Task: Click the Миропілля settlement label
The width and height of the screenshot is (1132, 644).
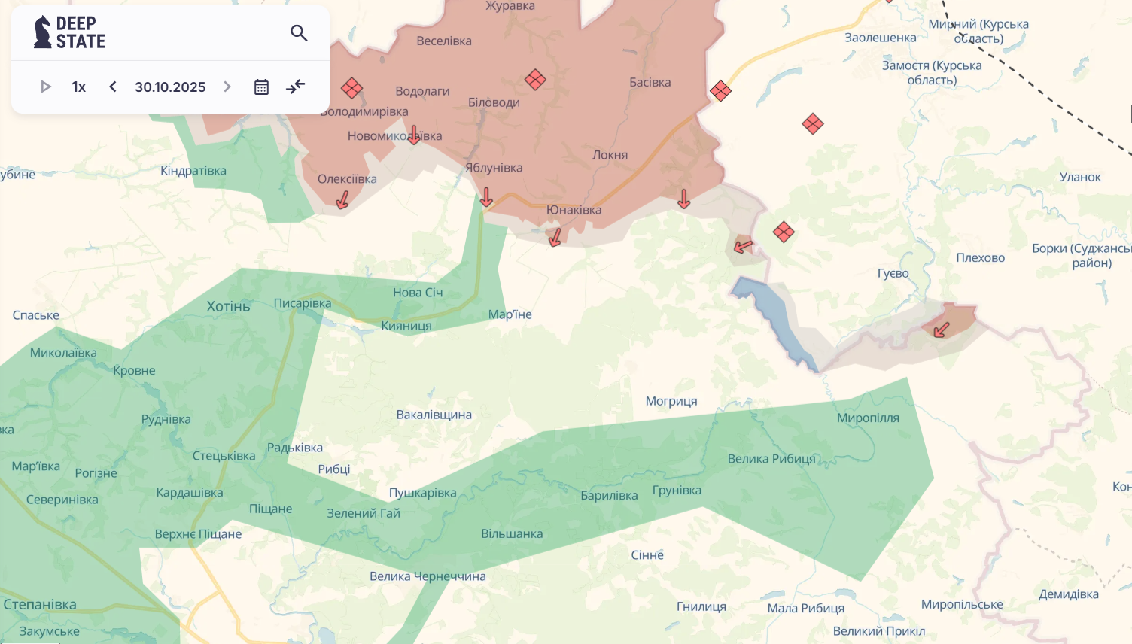Action: tap(868, 418)
